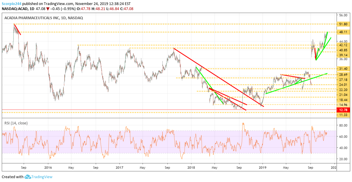Click the low price L:46.84 value
This screenshot has height=182, width=352.
coord(113,9)
